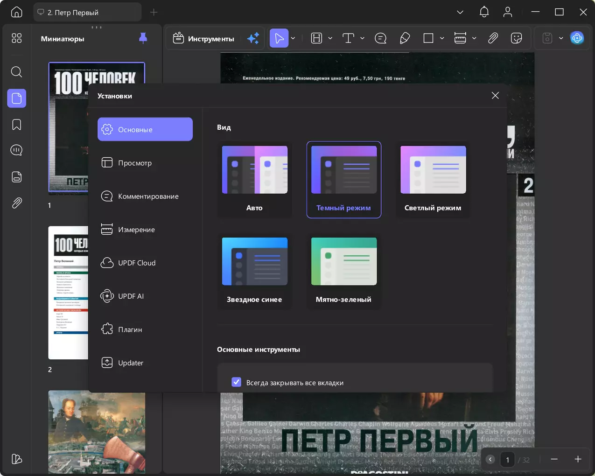Screen dimensions: 595x476
Task: Select the highlight text tool
Action: point(317,38)
